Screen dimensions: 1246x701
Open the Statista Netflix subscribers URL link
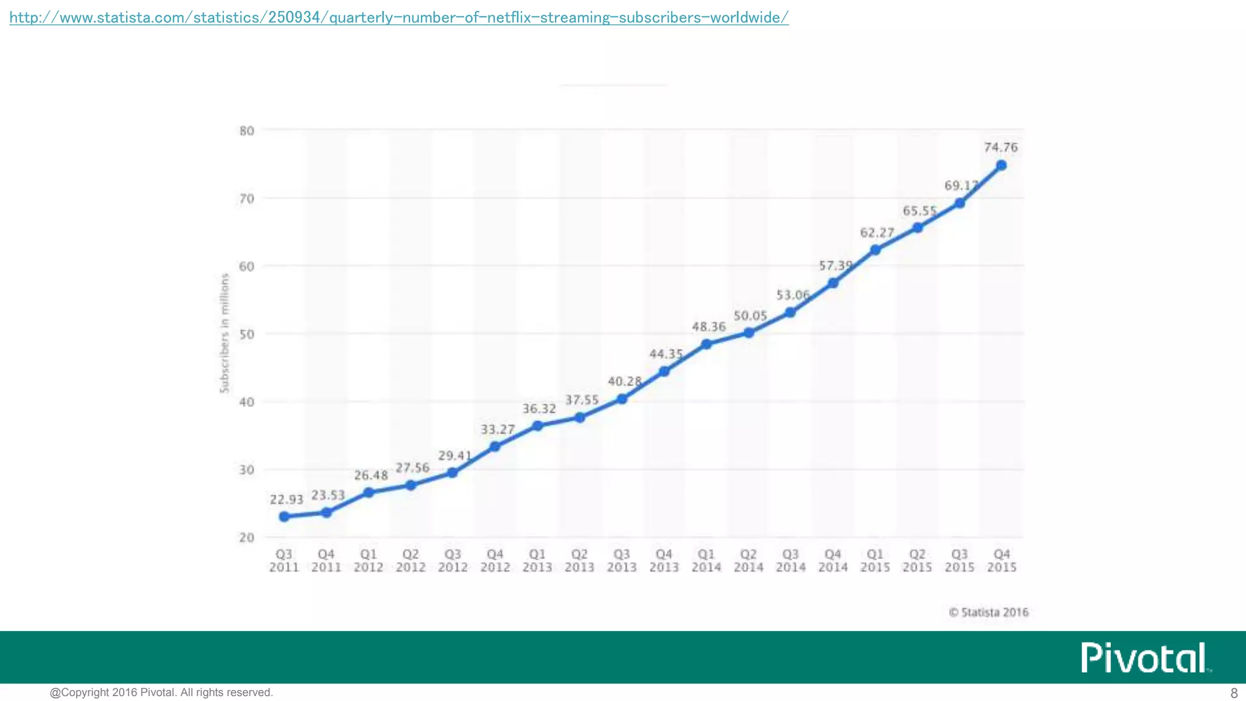(x=399, y=18)
